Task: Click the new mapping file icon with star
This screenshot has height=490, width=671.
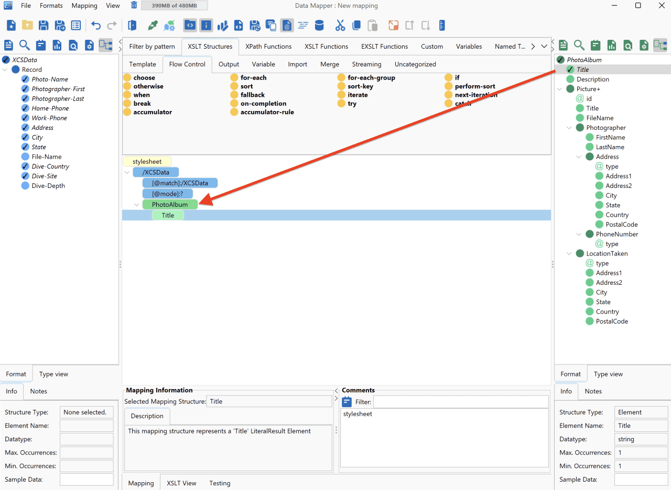Action: point(11,25)
